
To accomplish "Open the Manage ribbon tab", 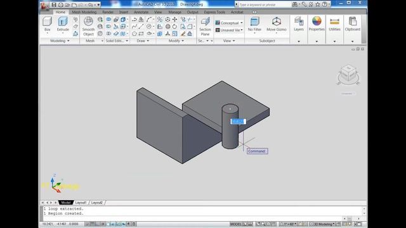I will pyautogui.click(x=175, y=12).
